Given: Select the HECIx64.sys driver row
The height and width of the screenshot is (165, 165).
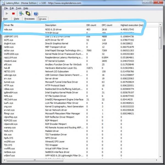Looking at the screenshot, I should click(x=81, y=100).
